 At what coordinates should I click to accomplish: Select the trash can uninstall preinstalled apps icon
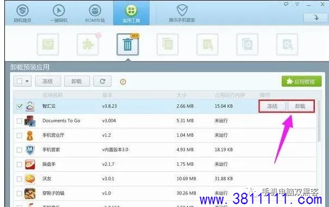click(128, 44)
